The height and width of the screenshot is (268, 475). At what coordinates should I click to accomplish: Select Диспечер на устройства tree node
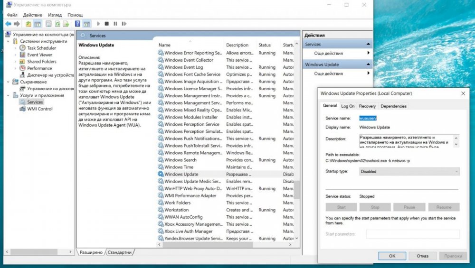click(50, 75)
